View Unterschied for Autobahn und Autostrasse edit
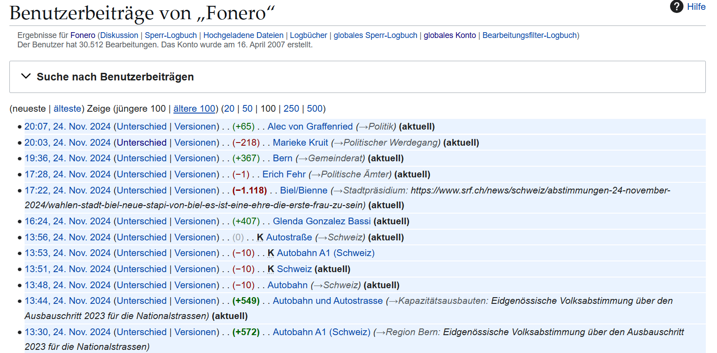 [142, 301]
